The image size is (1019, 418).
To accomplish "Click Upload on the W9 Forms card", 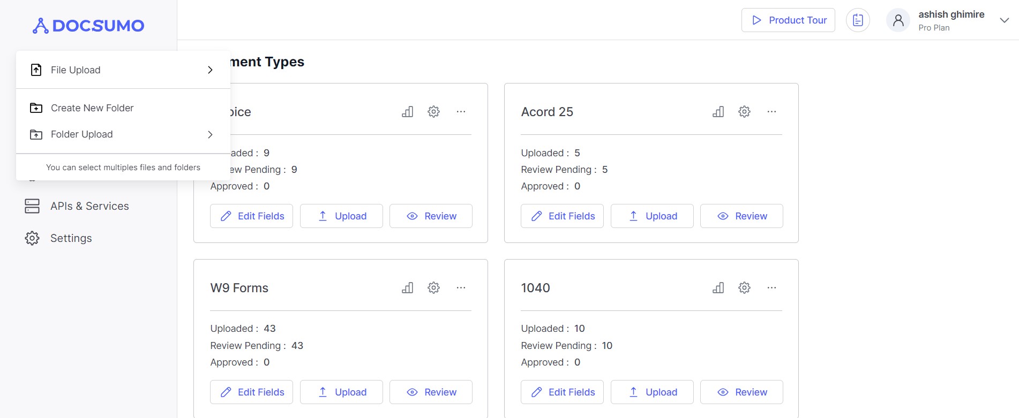I will click(x=341, y=392).
